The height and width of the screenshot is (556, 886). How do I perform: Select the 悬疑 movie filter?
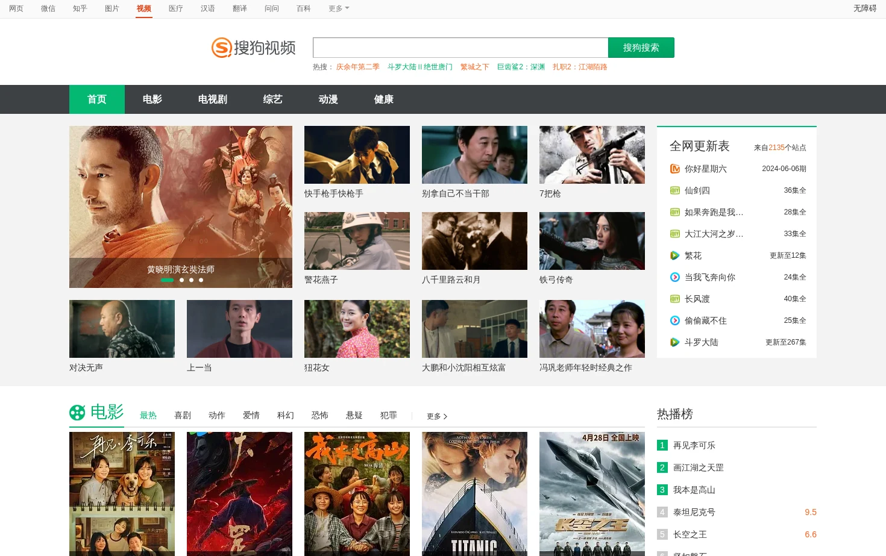[x=354, y=415]
